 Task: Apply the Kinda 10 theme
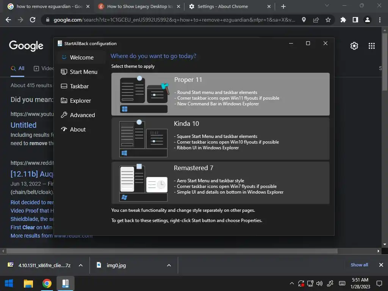pyautogui.click(x=220, y=138)
